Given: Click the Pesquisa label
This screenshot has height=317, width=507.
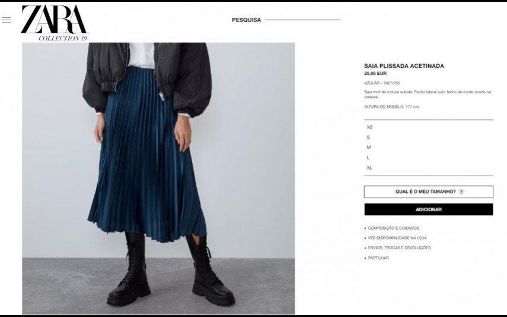Looking at the screenshot, I should (247, 20).
